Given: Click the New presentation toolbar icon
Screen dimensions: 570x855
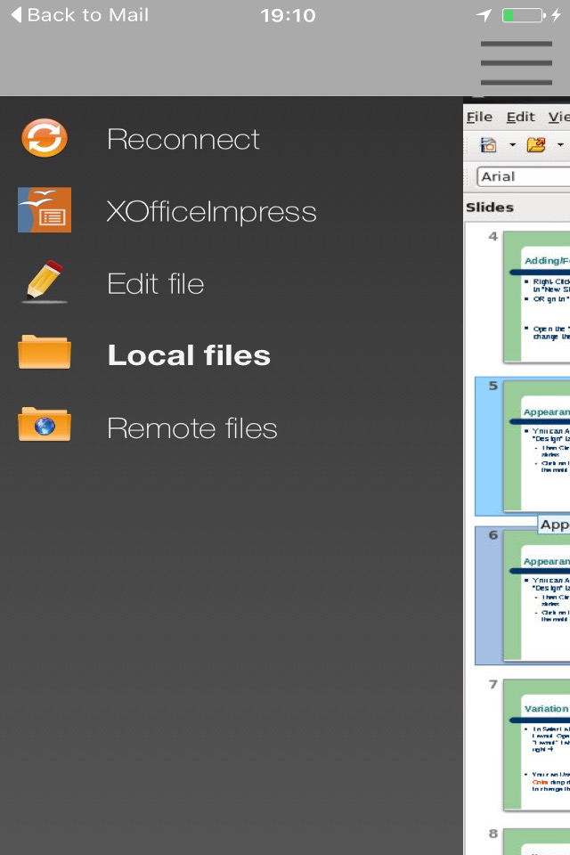Looking at the screenshot, I should [488, 144].
